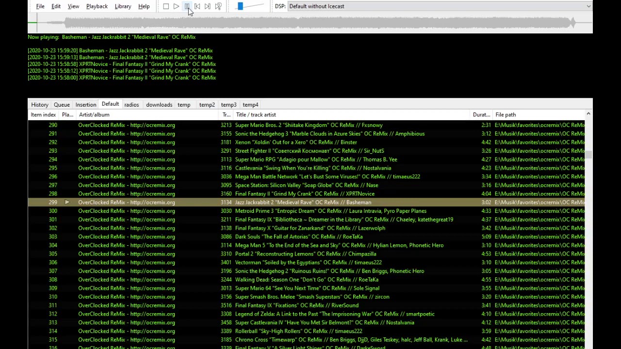This screenshot has height=349, width=621.
Task: Play a random track
Action: click(218, 6)
